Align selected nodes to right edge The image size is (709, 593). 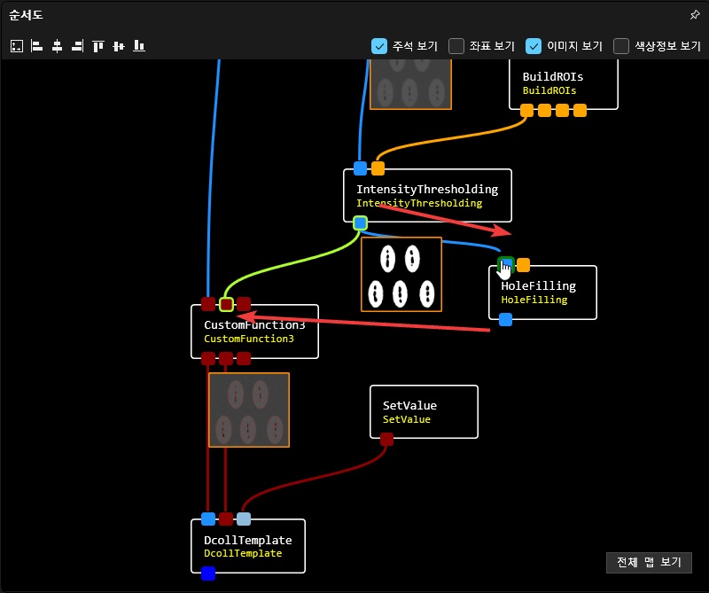click(78, 46)
